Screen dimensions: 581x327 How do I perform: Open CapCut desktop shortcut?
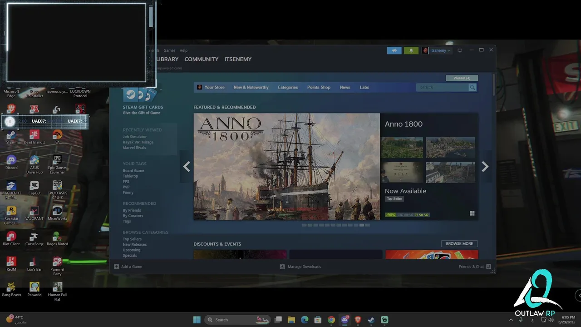click(x=34, y=188)
